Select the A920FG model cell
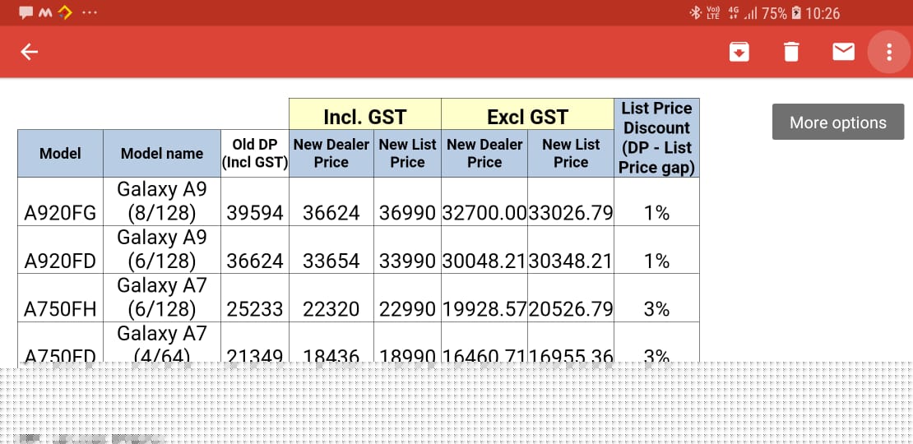 60,213
